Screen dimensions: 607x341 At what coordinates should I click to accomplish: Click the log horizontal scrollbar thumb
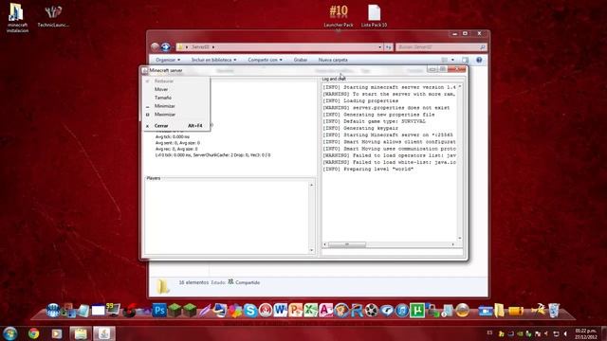pyautogui.click(x=347, y=244)
